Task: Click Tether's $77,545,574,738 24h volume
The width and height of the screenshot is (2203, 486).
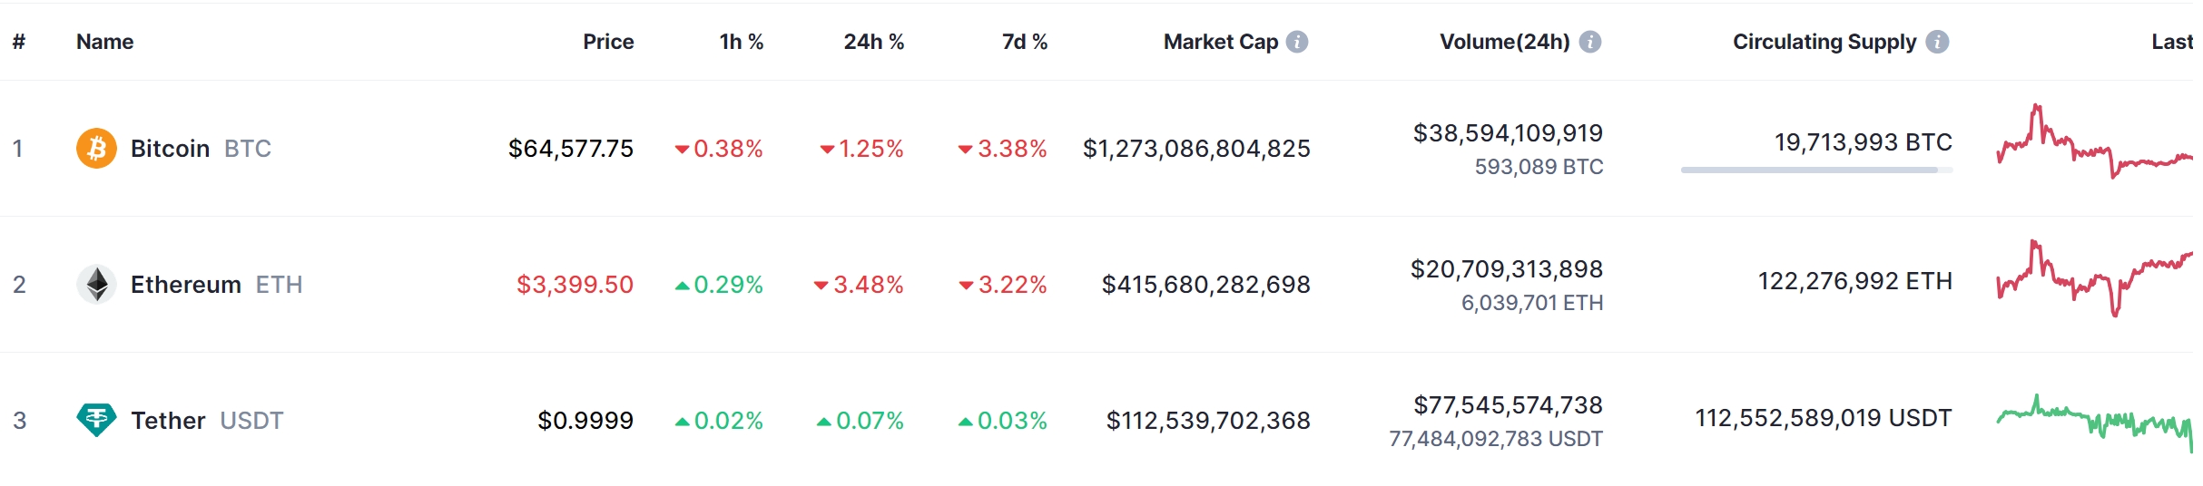Action: pyautogui.click(x=1508, y=405)
